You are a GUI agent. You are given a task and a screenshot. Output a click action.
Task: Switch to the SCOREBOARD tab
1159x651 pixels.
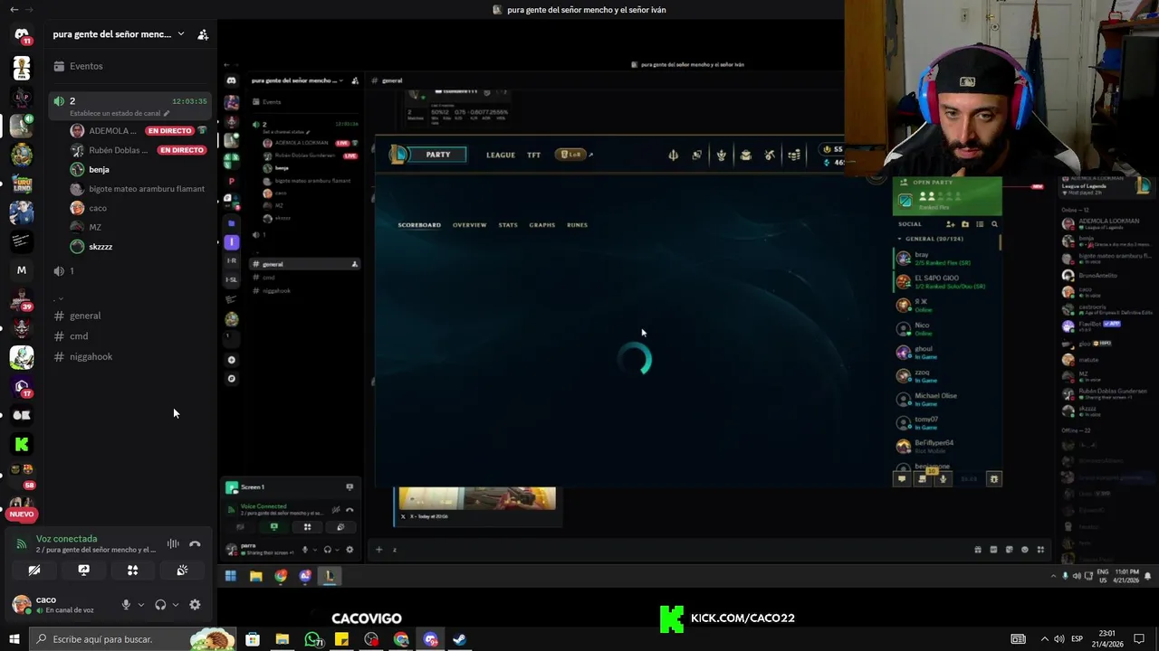(x=419, y=225)
